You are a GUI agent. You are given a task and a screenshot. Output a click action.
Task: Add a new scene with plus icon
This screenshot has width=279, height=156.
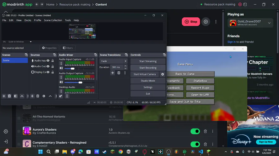[4, 96]
